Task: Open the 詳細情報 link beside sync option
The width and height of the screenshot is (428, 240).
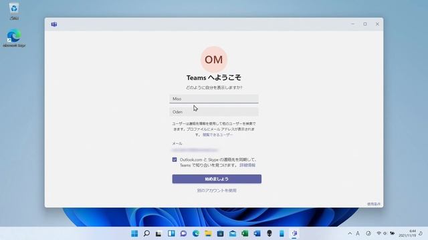Action: pos(247,165)
